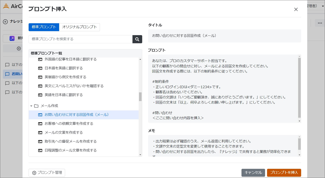
Task: Close the プロンプト挿入 dialog with X
Action: click(x=296, y=9)
